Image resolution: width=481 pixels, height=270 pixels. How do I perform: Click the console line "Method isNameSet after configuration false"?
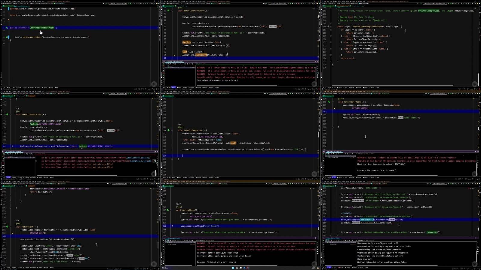[x=383, y=262]
